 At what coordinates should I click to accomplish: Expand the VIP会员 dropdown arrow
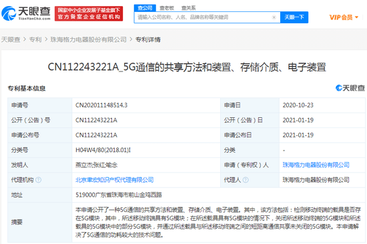pyautogui.click(x=357, y=17)
